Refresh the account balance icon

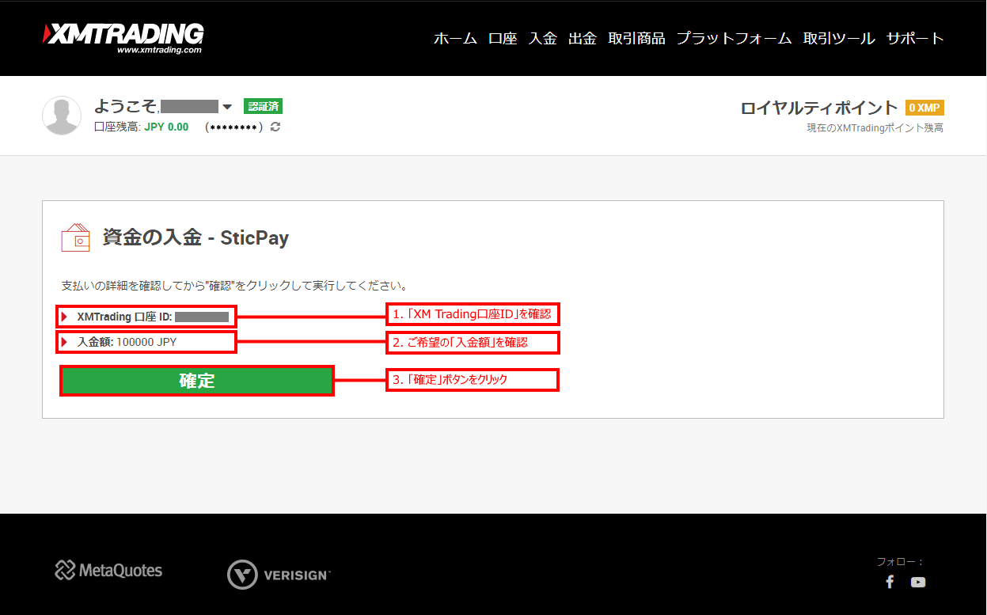pos(275,127)
